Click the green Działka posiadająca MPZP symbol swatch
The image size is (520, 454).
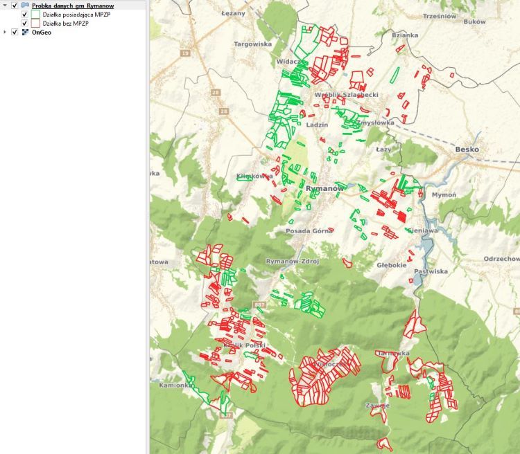tap(35, 14)
